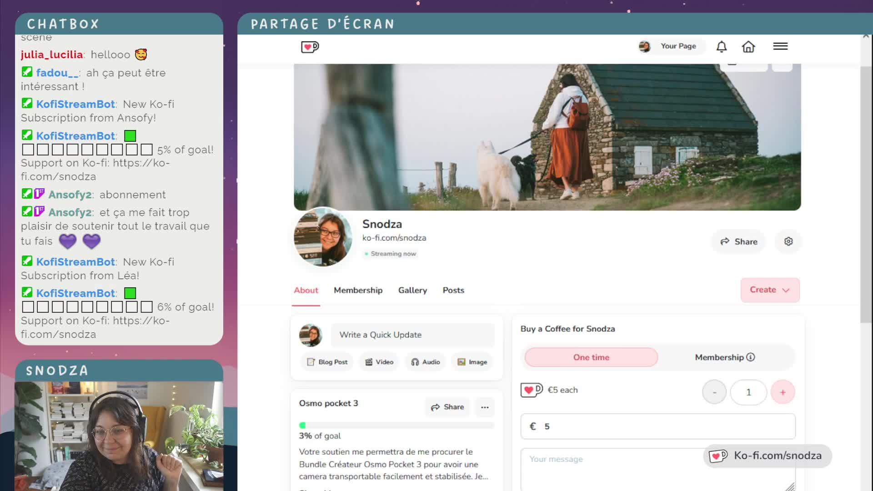The height and width of the screenshot is (491, 873).
Task: Click the 3% of goal label
Action: point(320,436)
